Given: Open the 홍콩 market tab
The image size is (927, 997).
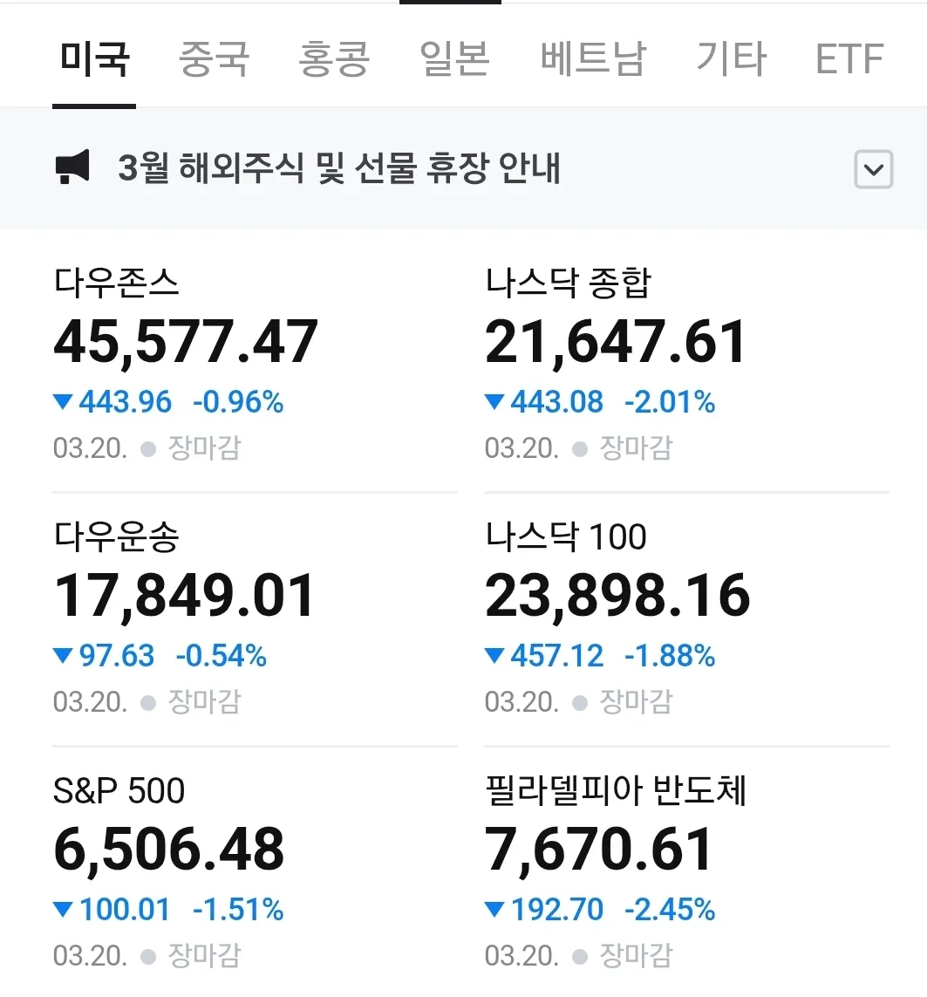Looking at the screenshot, I should click(334, 59).
